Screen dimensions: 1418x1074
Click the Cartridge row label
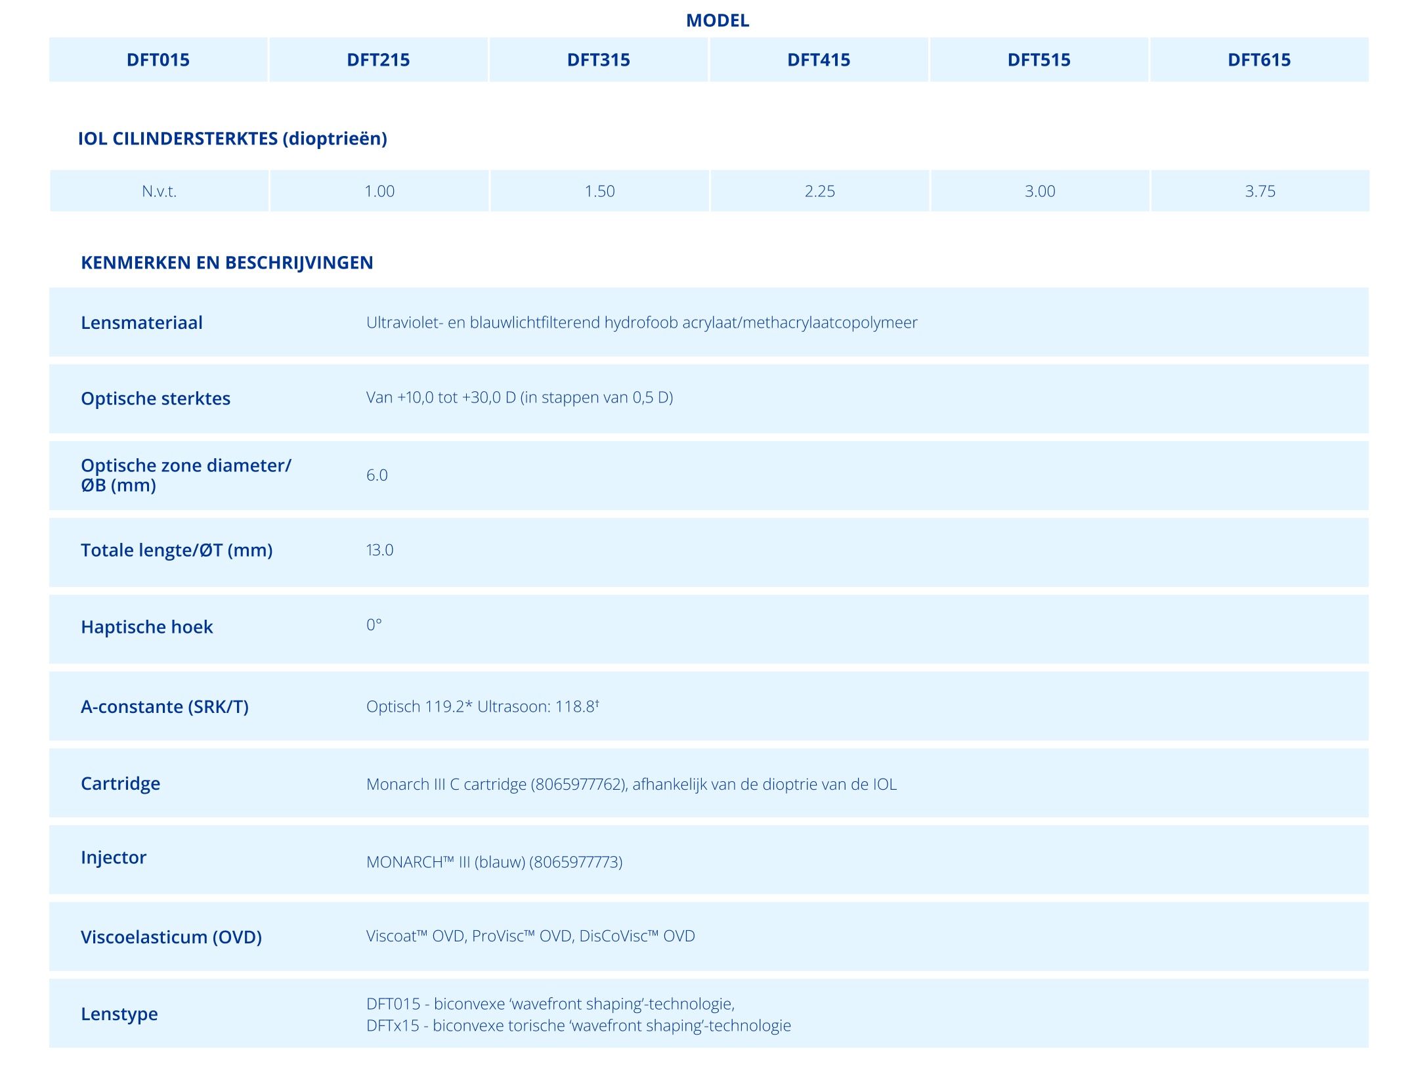[121, 784]
